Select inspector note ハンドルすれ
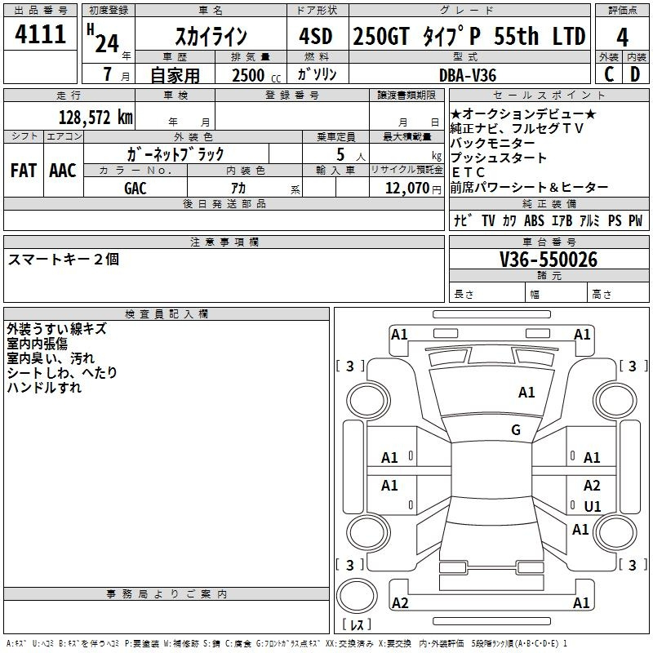The height and width of the screenshot is (653, 653). coord(44,387)
